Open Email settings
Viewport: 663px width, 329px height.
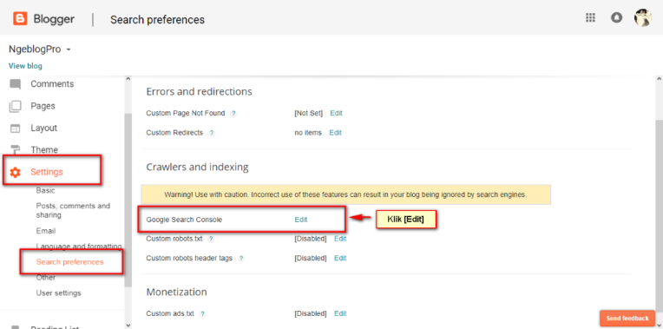pos(46,231)
